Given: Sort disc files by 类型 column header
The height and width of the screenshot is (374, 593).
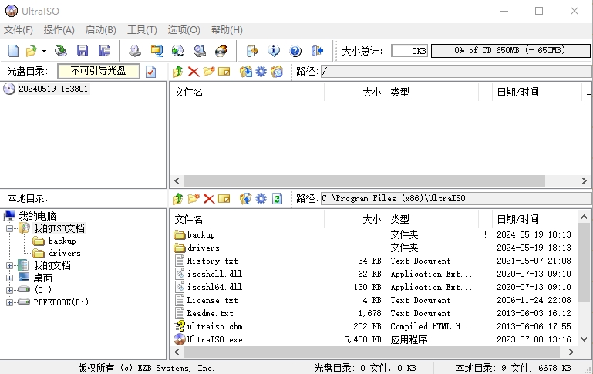Looking at the screenshot, I should [432, 92].
